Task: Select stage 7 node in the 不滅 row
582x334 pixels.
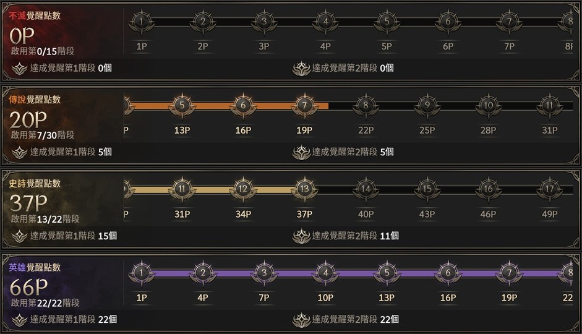Action: (509, 22)
